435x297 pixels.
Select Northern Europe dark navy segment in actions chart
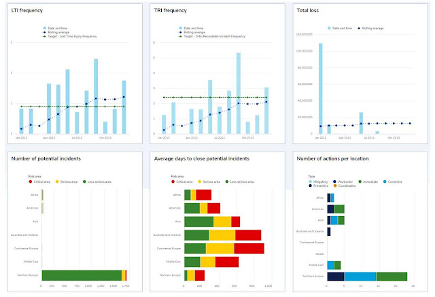(336, 277)
